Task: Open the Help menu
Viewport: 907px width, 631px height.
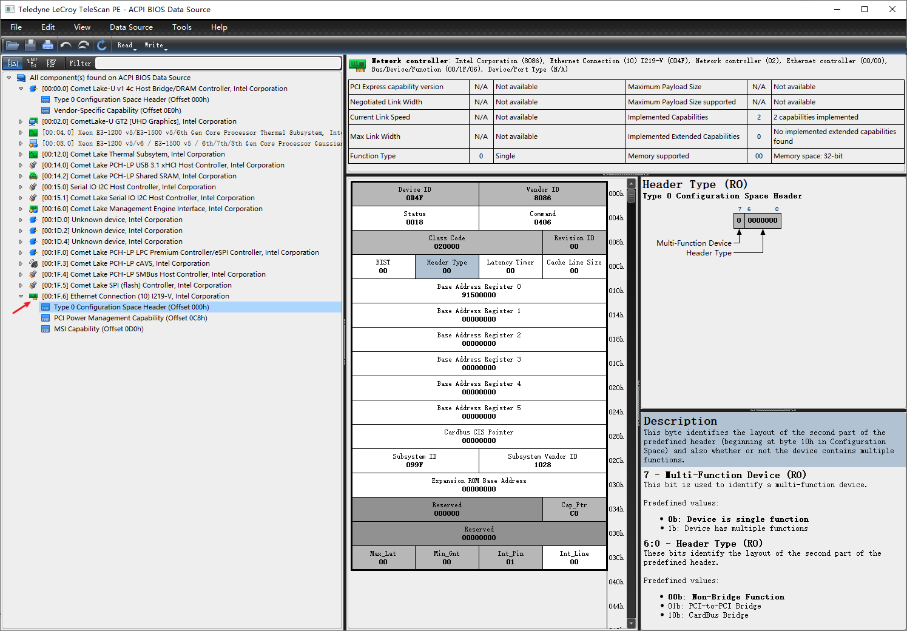Action: click(219, 27)
